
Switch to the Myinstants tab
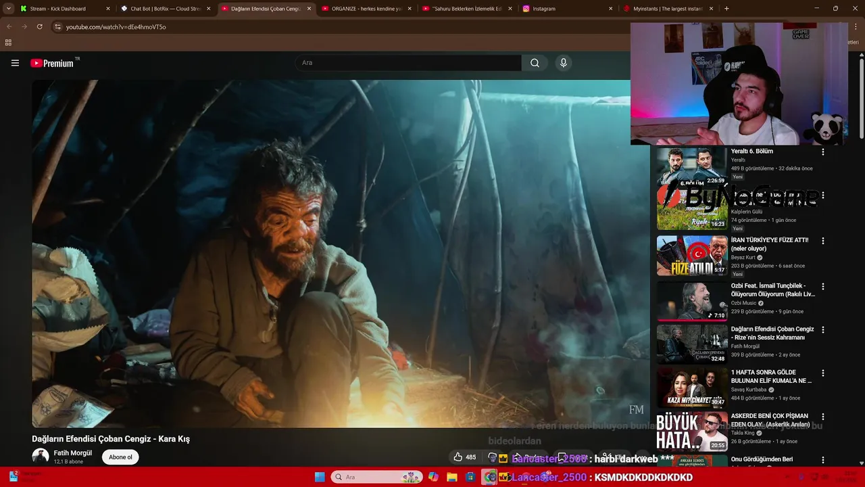(668, 9)
